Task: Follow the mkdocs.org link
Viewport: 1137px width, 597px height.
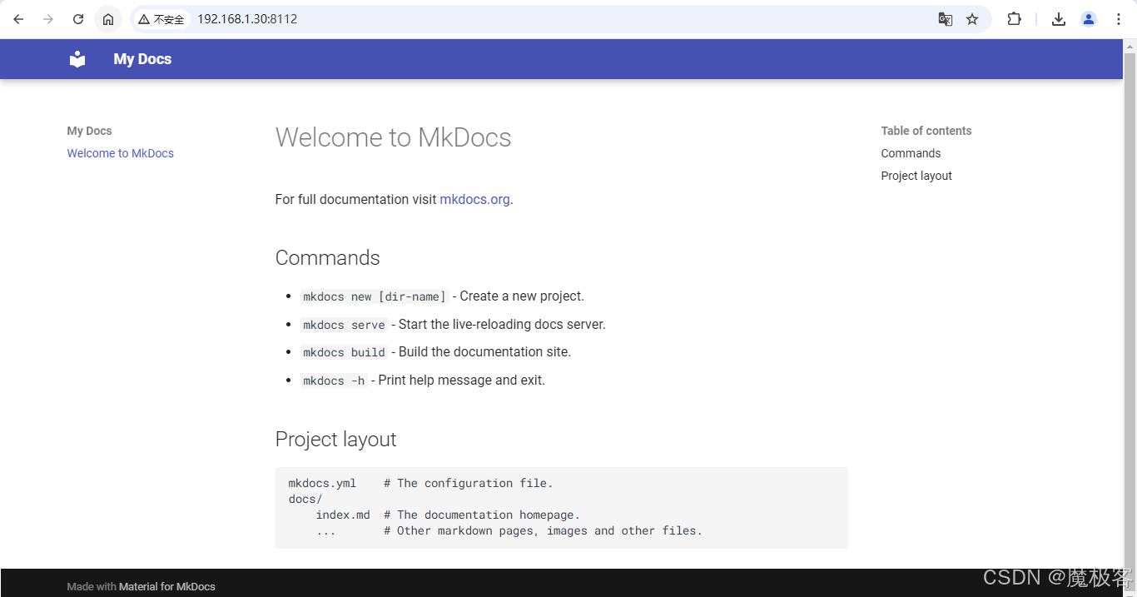Action: pyautogui.click(x=474, y=200)
